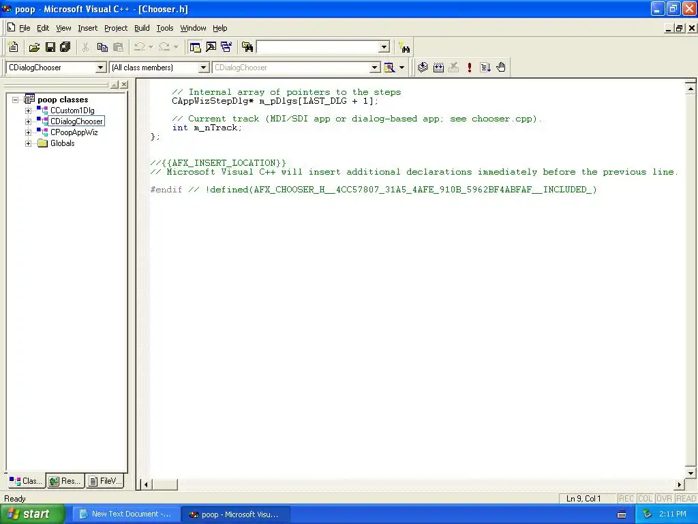
Task: Open the Project menu
Action: coord(116,28)
